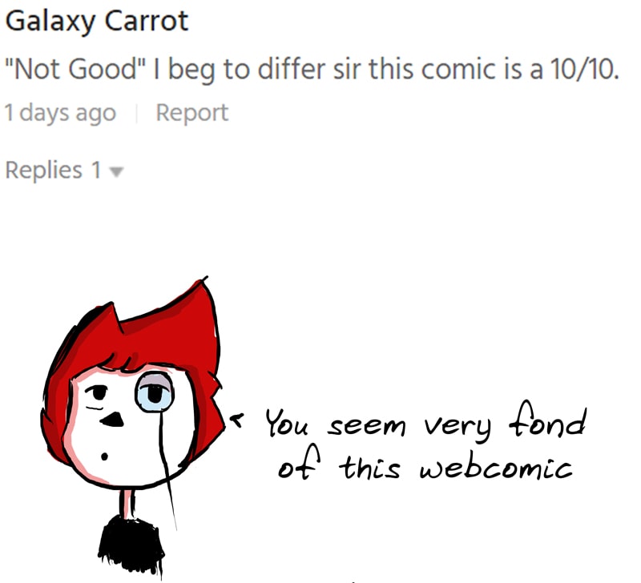
Task: Click the character's small dot mouth
Action: (x=105, y=456)
